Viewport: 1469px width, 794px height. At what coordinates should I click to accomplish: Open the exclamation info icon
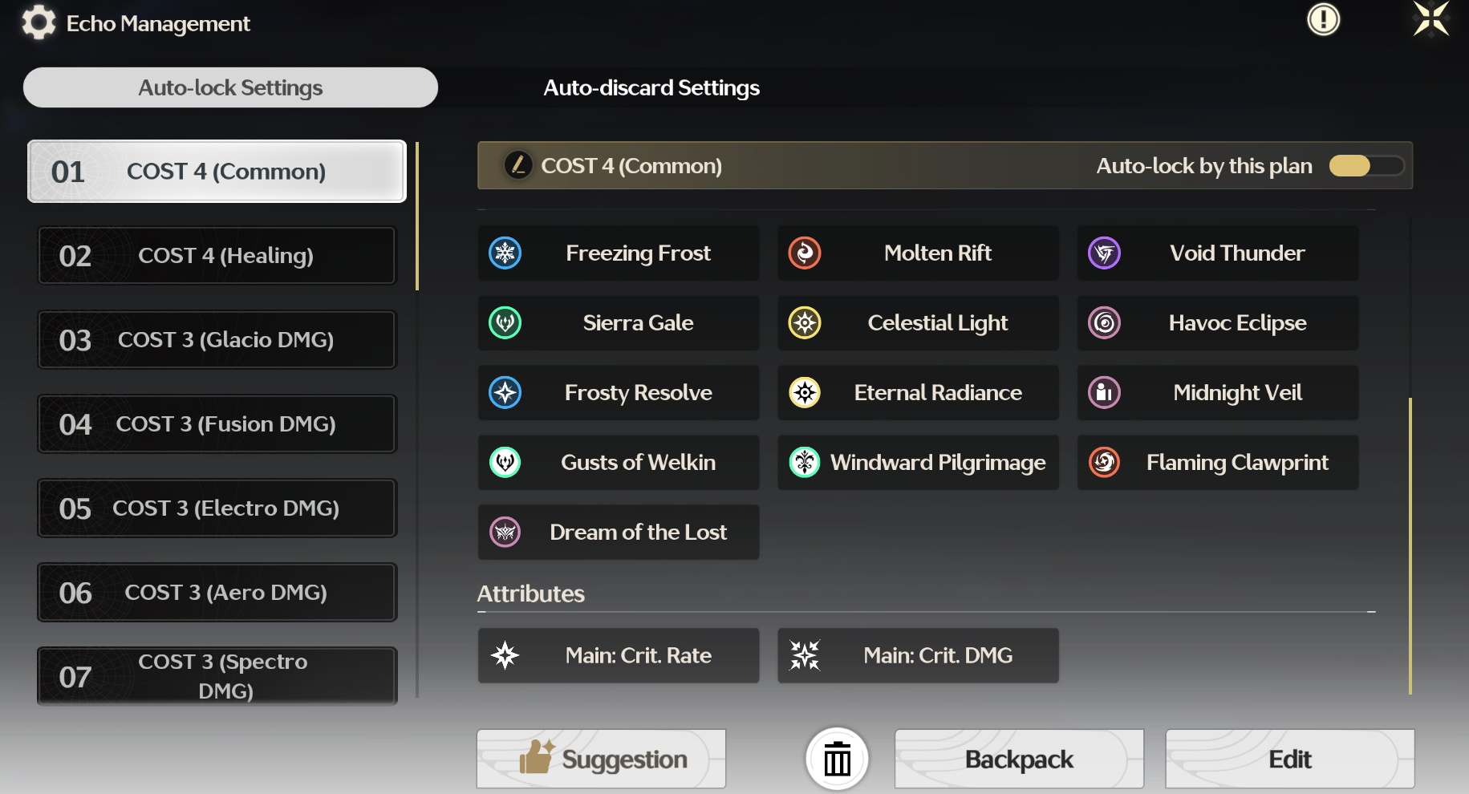[1324, 19]
